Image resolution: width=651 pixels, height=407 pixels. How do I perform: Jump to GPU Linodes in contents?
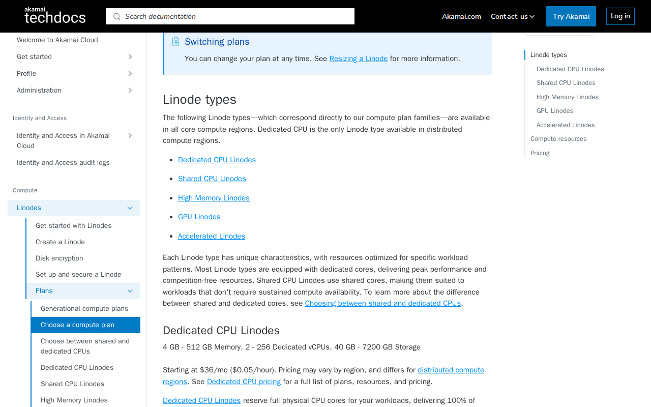point(555,111)
